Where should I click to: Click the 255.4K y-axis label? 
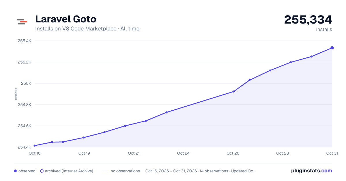point(25,41)
